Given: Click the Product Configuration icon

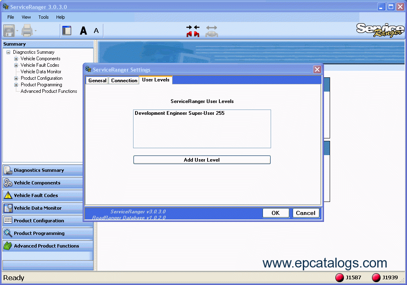Looking at the screenshot, I should pyautogui.click(x=8, y=221).
